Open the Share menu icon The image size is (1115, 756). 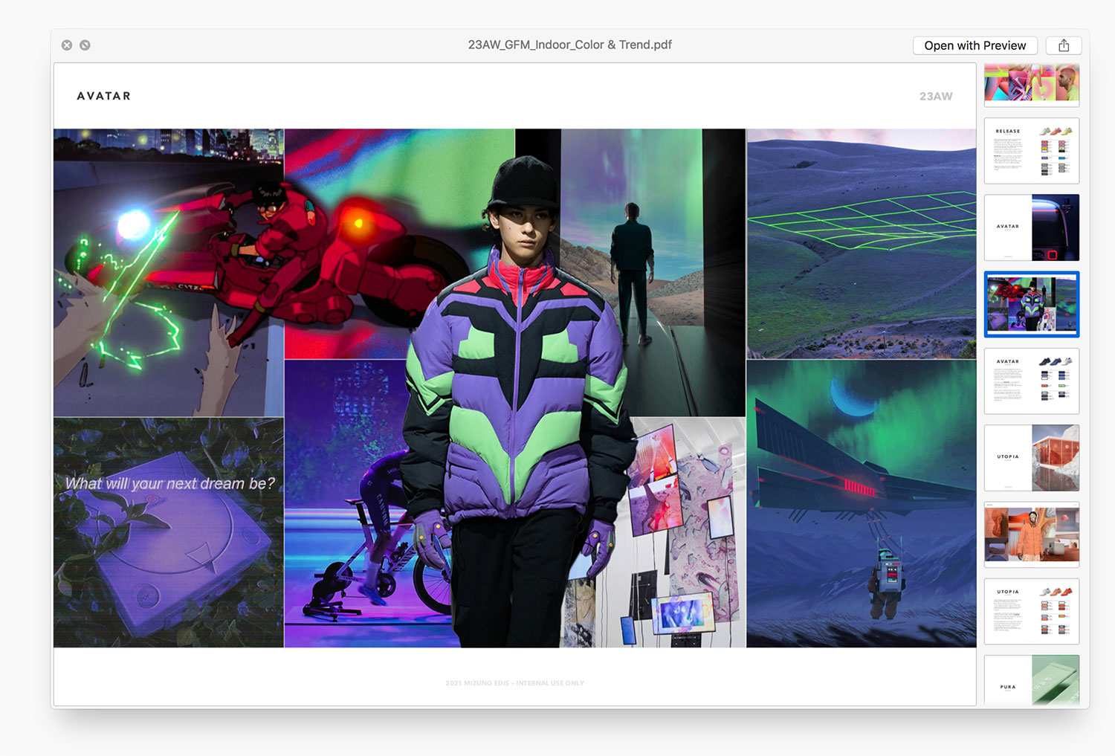[x=1064, y=45]
